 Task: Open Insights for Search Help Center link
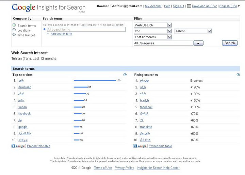pos(158,168)
